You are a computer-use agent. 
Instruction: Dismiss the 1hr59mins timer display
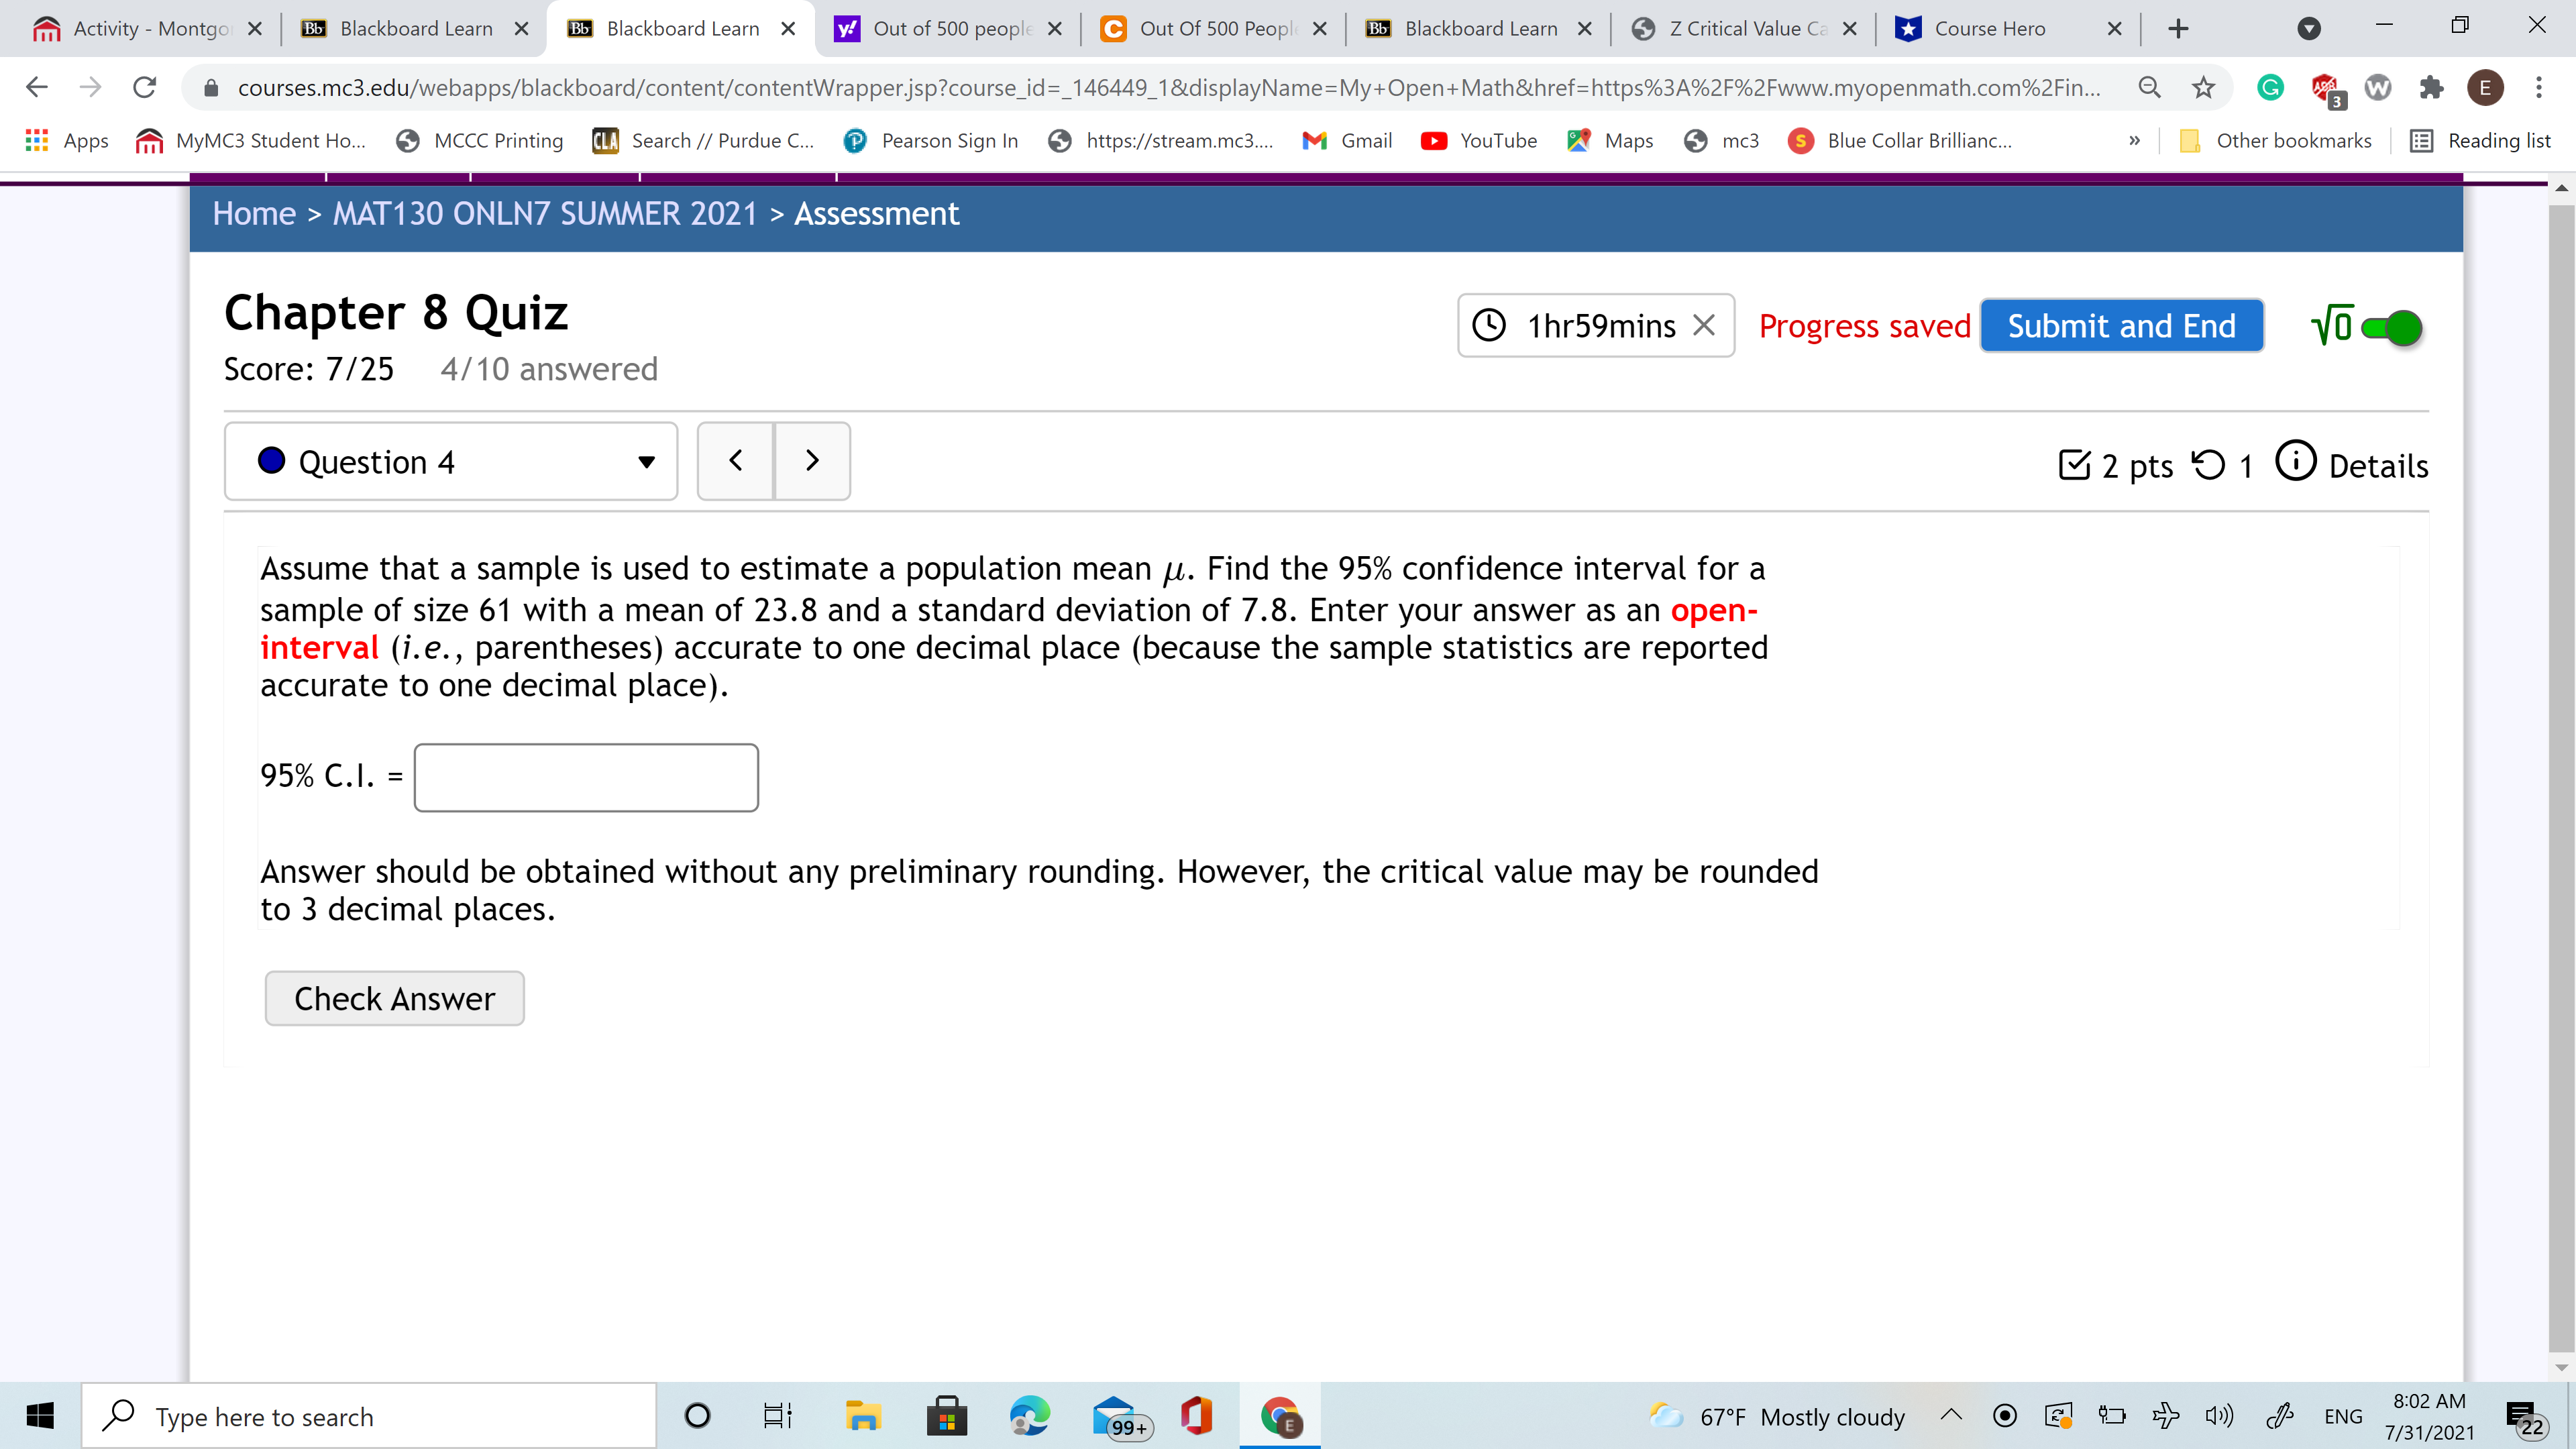[x=1704, y=325]
